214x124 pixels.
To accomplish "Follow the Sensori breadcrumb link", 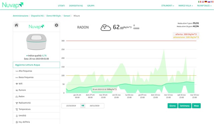I will [67, 16].
